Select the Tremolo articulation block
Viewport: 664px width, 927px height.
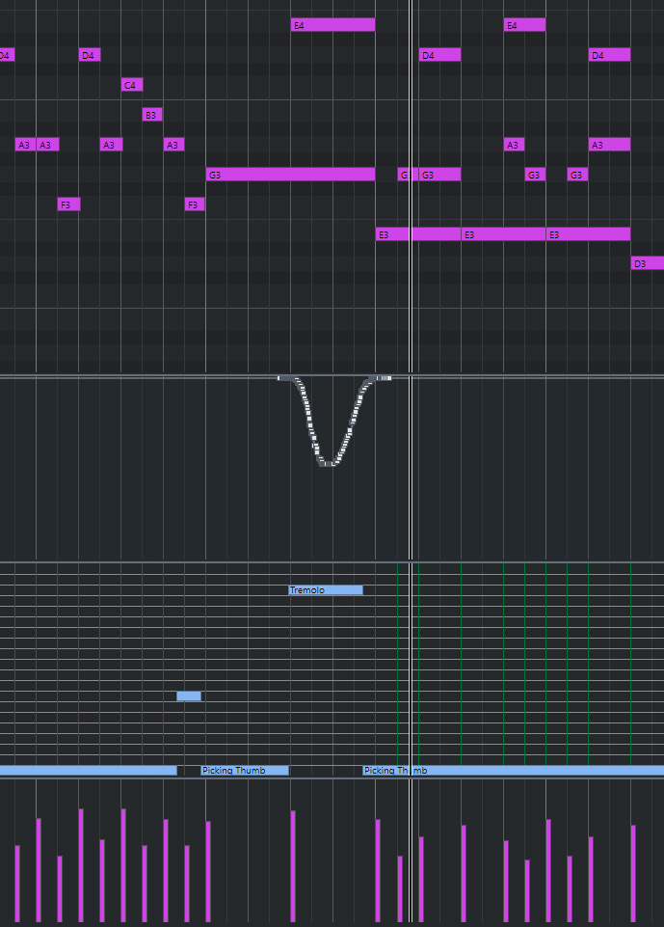pos(326,590)
